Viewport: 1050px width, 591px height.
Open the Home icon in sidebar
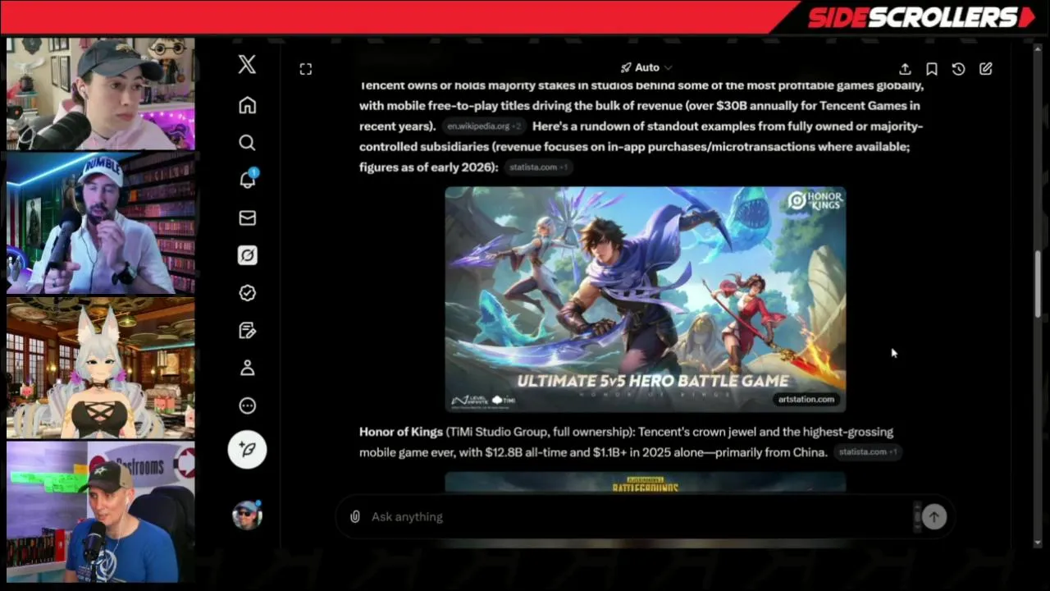(x=247, y=105)
